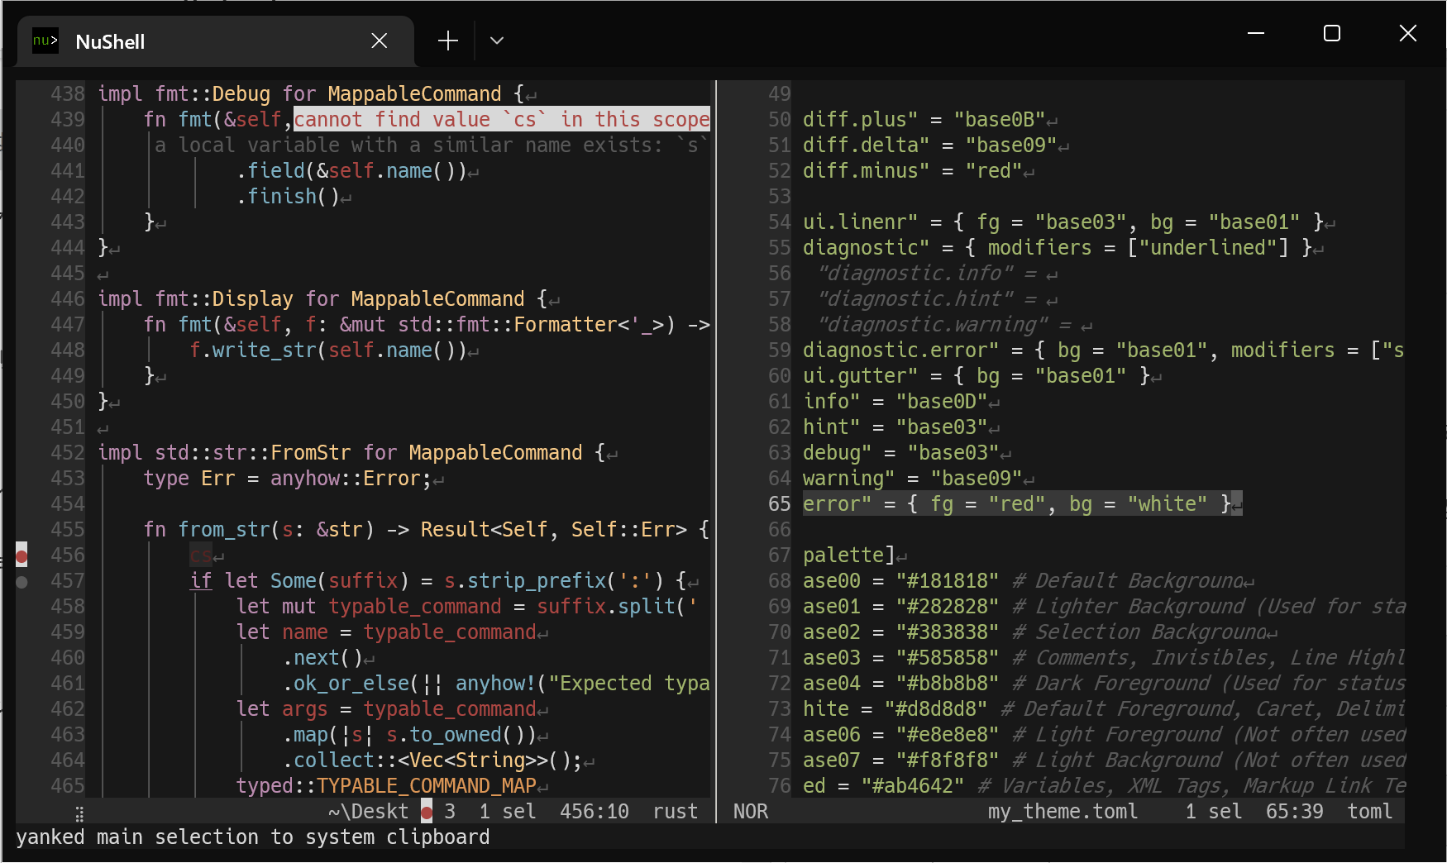Click the toml language indicator in the status bar
Viewport: 1447px width, 863px height.
click(1369, 812)
